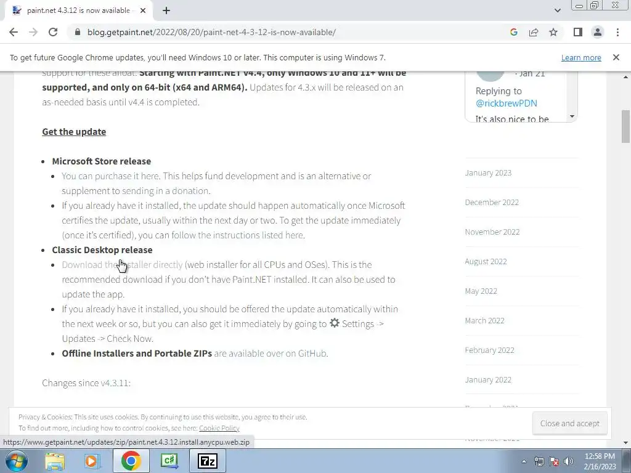Screen dimensions: 631x473
Task: Close the paint.net 4.3.12 tab
Action: coord(143,11)
